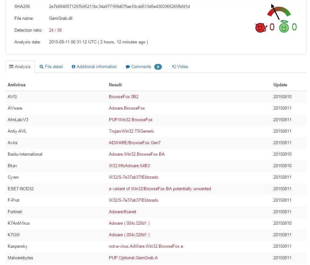Open the Votes tab
The height and width of the screenshot is (265, 310).
[x=180, y=66]
